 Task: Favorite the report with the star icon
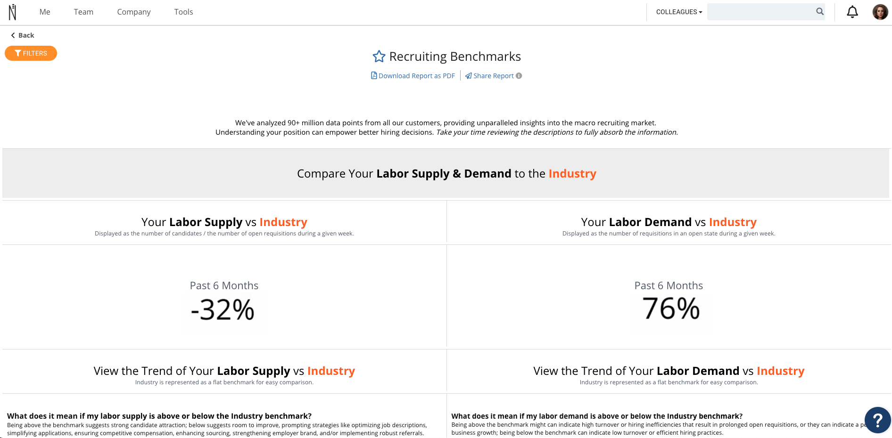(379, 57)
